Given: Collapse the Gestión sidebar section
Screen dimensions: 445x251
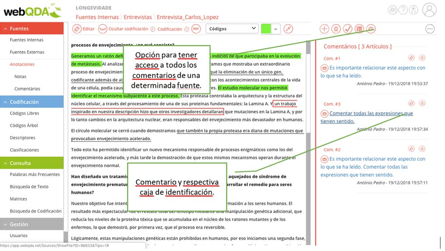Looking at the screenshot, I should pos(32,224).
